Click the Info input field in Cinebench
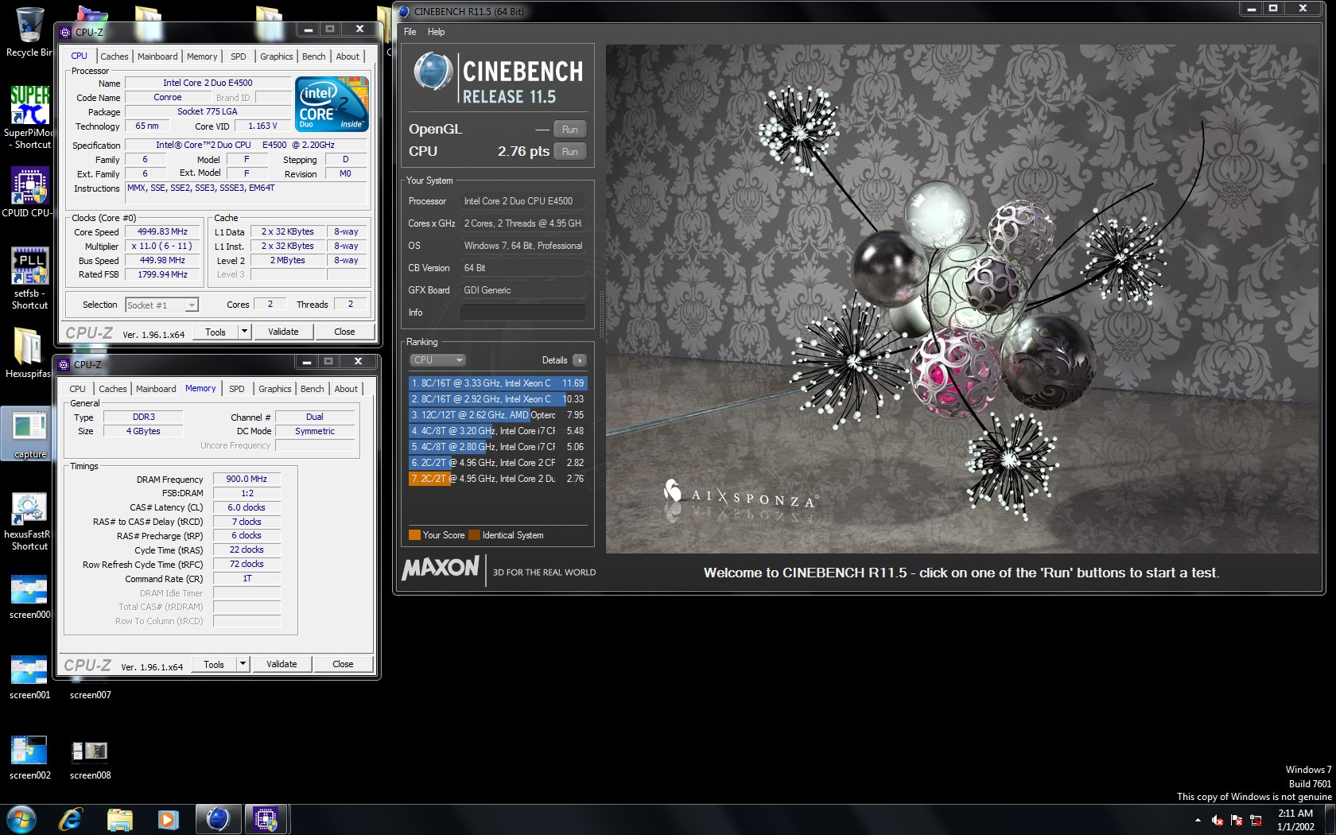Image resolution: width=1336 pixels, height=835 pixels. coord(523,313)
